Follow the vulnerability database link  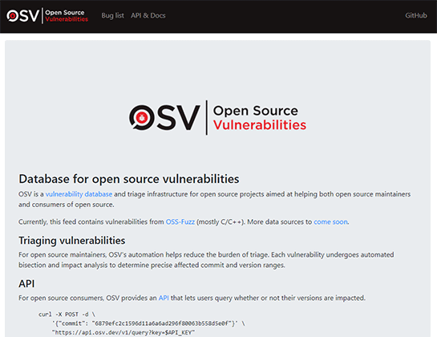coord(79,194)
